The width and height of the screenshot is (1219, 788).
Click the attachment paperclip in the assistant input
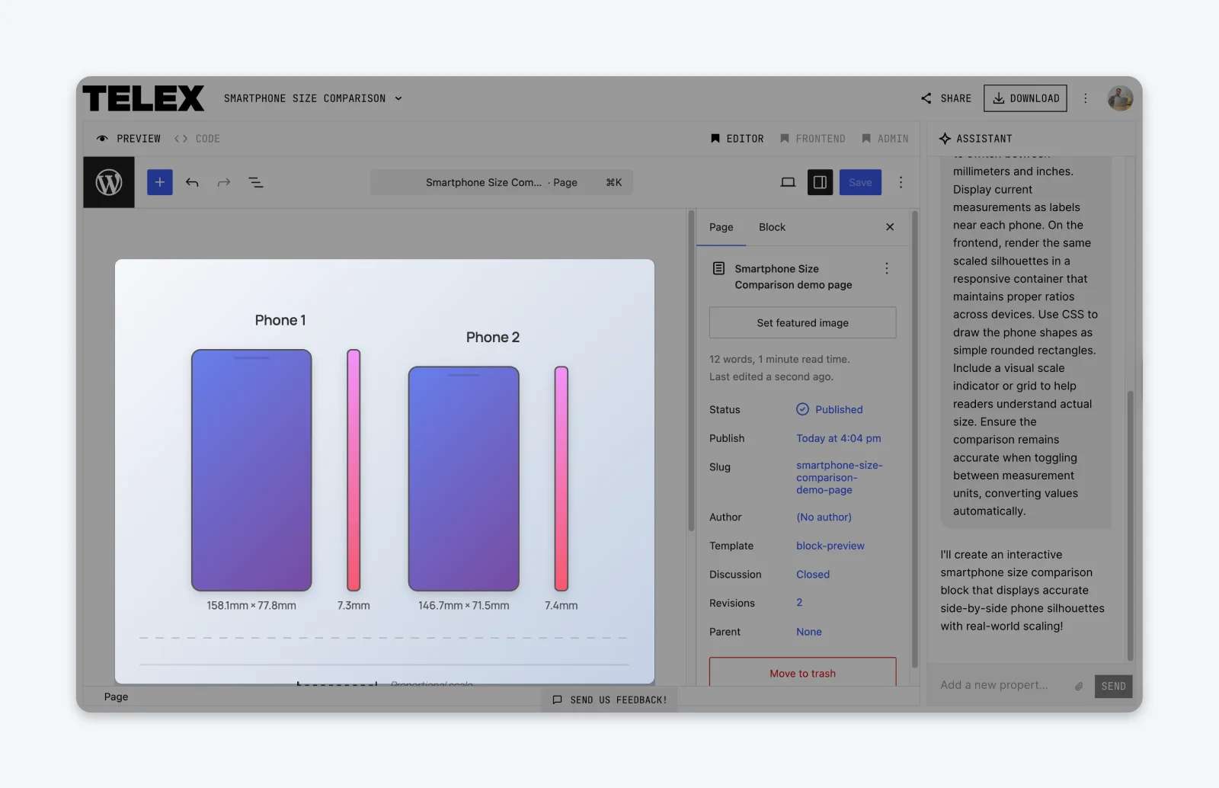click(1078, 686)
